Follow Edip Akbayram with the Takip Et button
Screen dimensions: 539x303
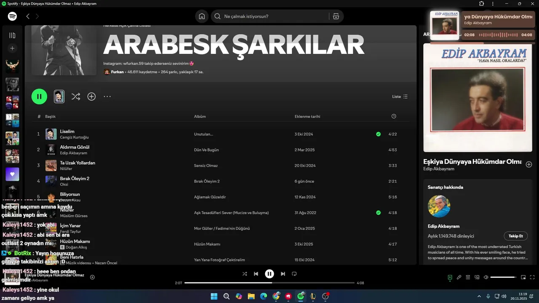point(515,236)
